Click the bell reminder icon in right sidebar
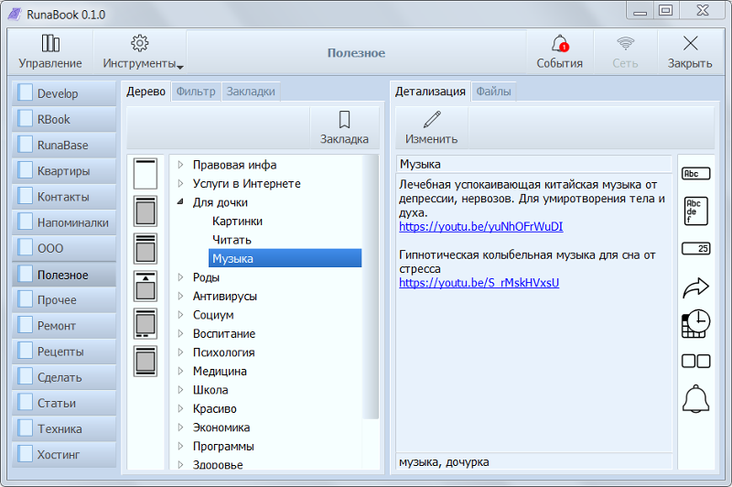 click(695, 399)
